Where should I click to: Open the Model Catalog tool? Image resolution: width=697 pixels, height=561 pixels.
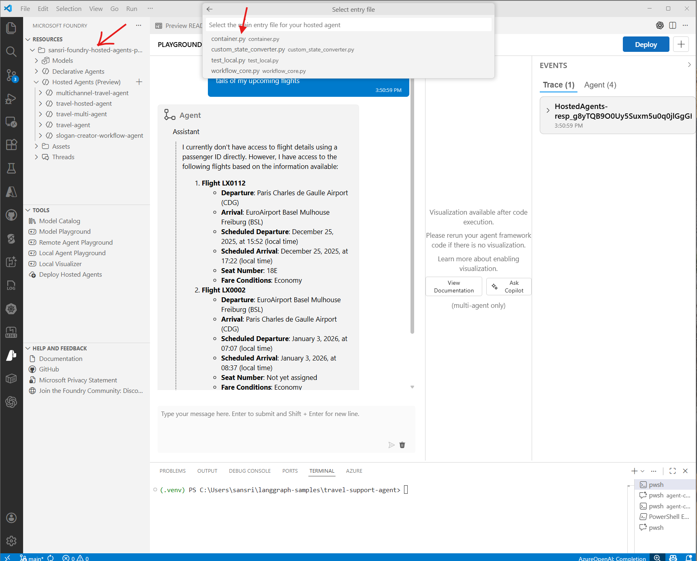(60, 221)
